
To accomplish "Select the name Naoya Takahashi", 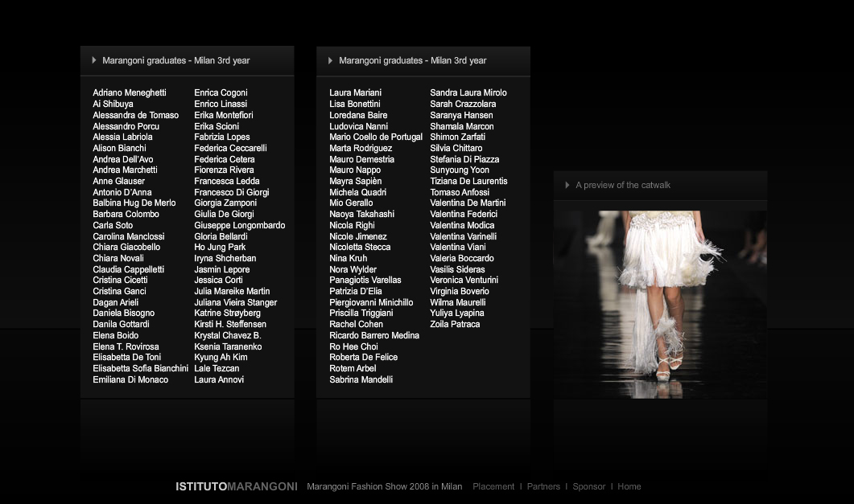I will (x=361, y=214).
